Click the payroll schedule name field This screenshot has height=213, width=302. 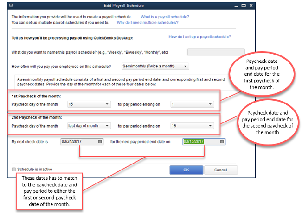tap(216, 52)
